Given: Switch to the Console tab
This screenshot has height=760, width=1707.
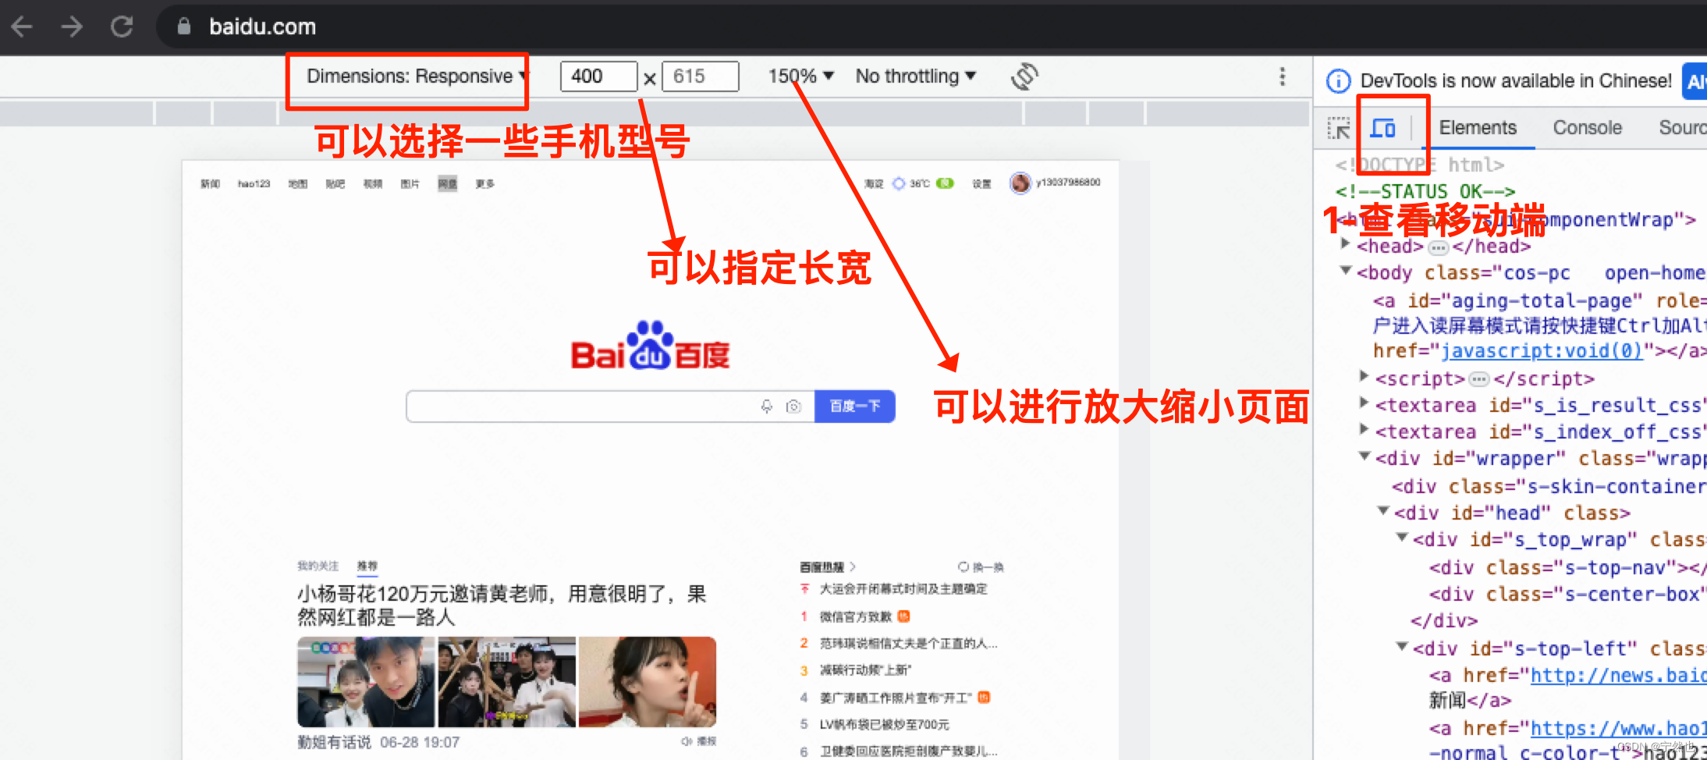Looking at the screenshot, I should click(1587, 128).
